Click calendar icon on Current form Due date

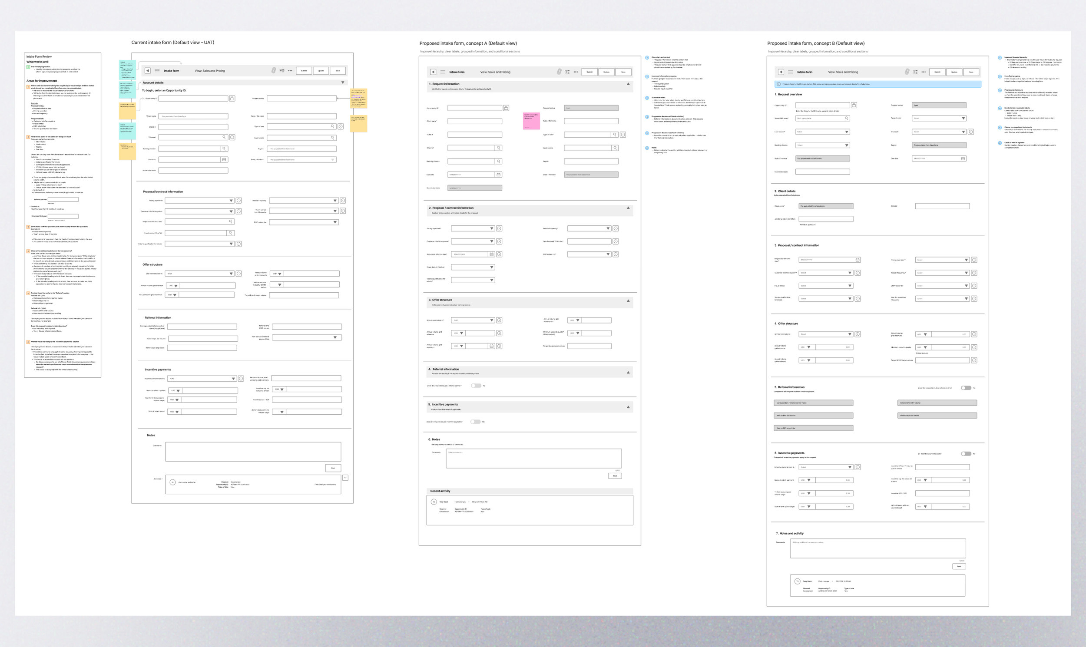(224, 159)
